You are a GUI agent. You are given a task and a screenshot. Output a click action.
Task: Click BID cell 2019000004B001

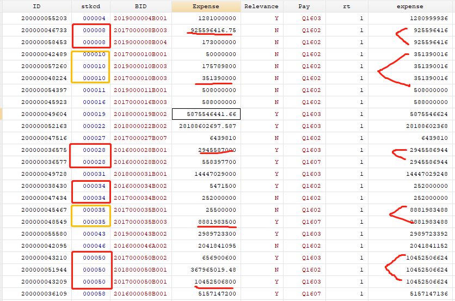pyautogui.click(x=140, y=19)
